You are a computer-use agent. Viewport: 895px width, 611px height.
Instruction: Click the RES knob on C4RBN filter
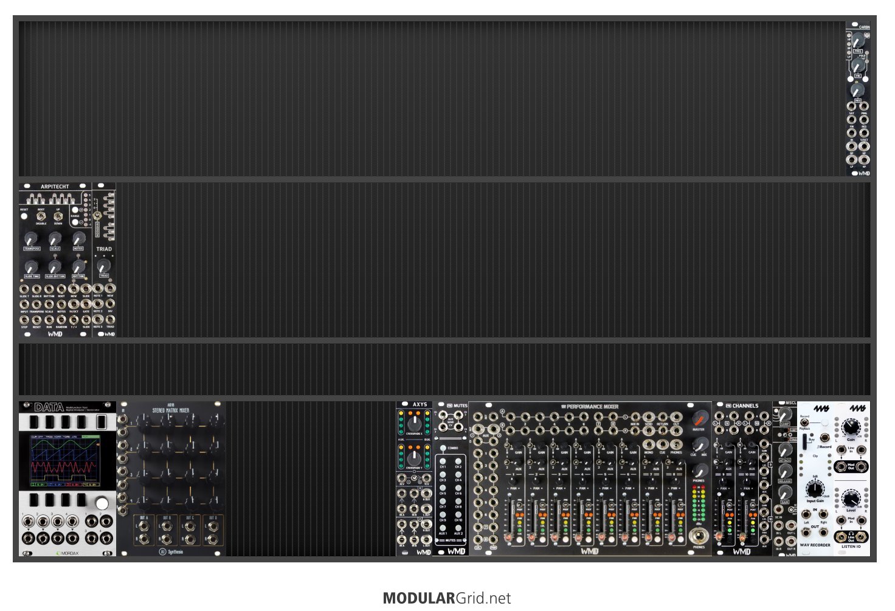tap(857, 91)
